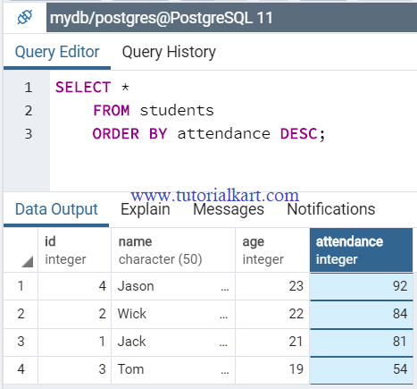This screenshot has width=417, height=389.
Task: Click the database connection status icon
Action: (x=25, y=17)
